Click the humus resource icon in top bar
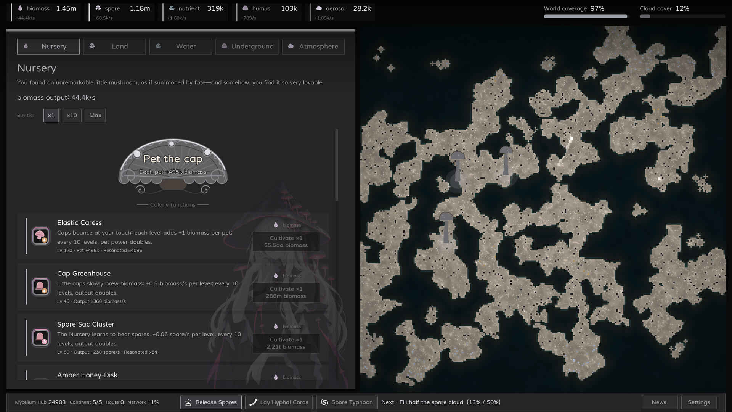This screenshot has width=732, height=412. 245,8
